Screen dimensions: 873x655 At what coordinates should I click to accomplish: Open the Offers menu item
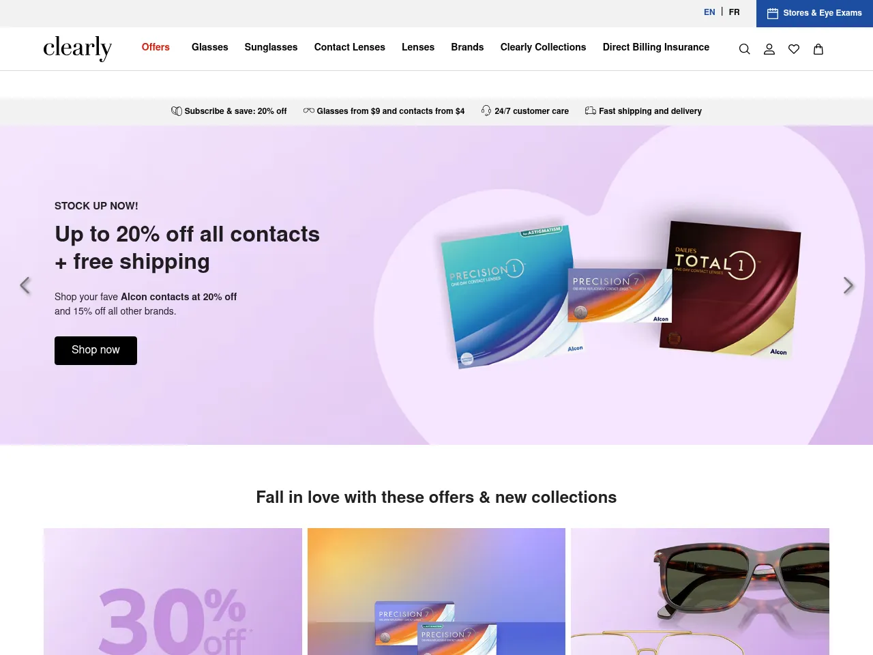pos(156,47)
